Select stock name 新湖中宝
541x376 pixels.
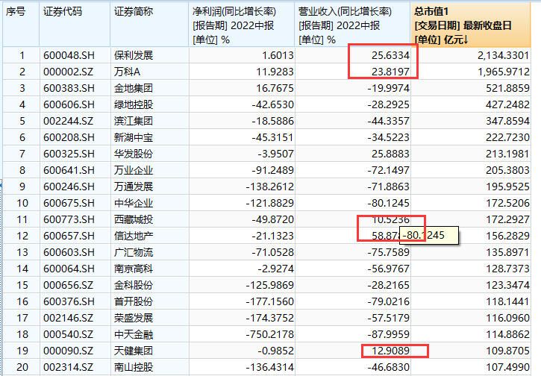pyautogui.click(x=134, y=137)
